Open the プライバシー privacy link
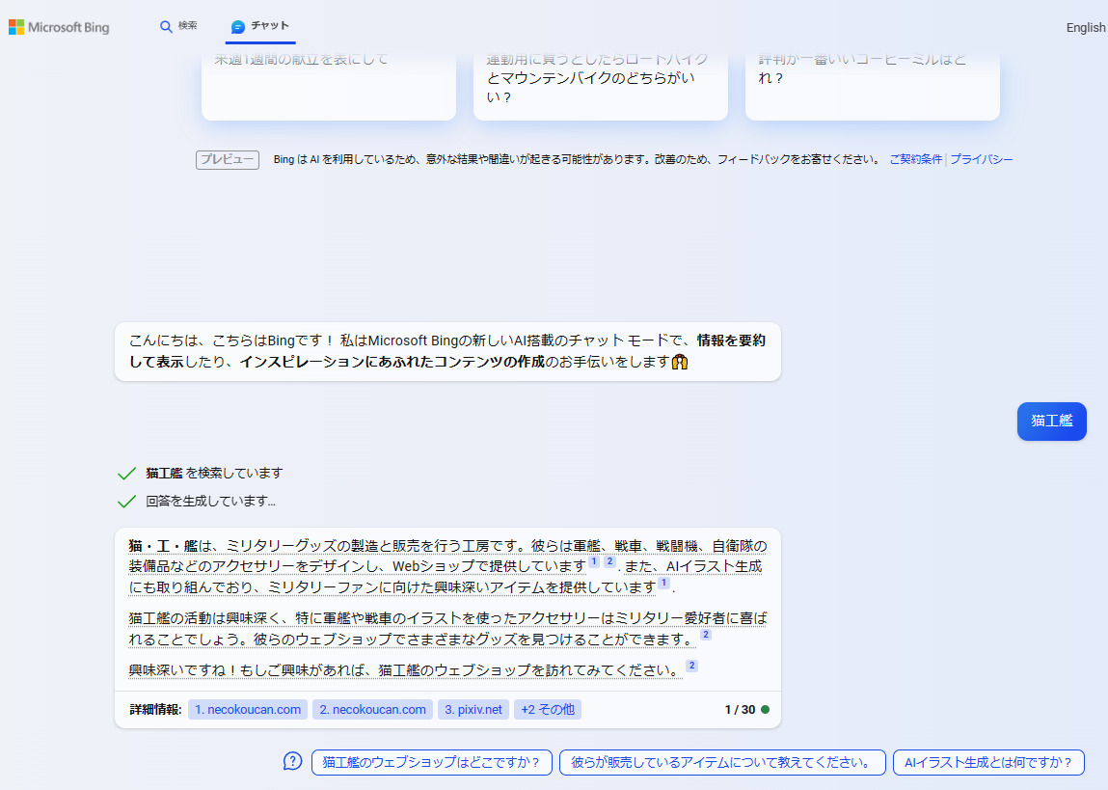Image resolution: width=1108 pixels, height=790 pixels. point(981,160)
